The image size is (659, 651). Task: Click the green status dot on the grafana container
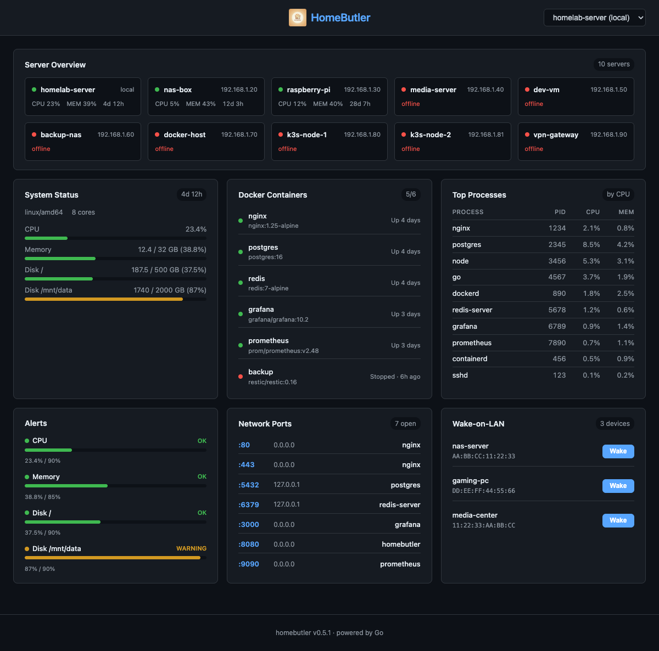(x=240, y=314)
